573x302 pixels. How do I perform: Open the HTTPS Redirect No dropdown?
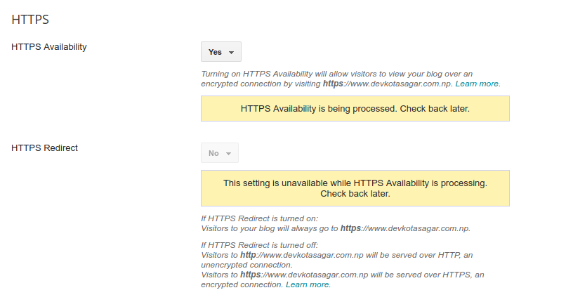[x=220, y=153]
